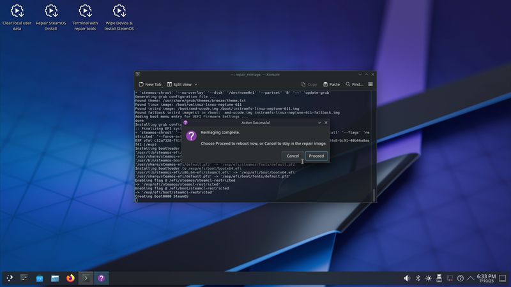511x287 pixels.
Task: Open the volume control tray icon
Action: pyautogui.click(x=407, y=278)
